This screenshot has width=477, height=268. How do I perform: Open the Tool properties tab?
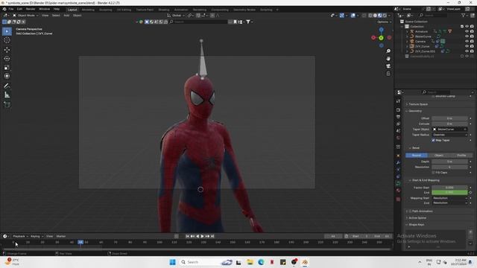click(x=398, y=101)
